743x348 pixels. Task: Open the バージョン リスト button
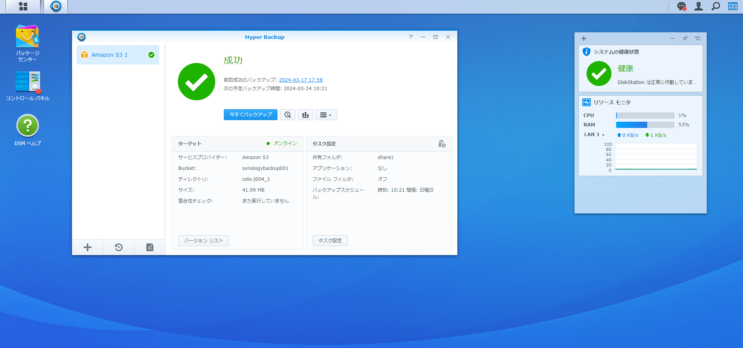pyautogui.click(x=204, y=241)
